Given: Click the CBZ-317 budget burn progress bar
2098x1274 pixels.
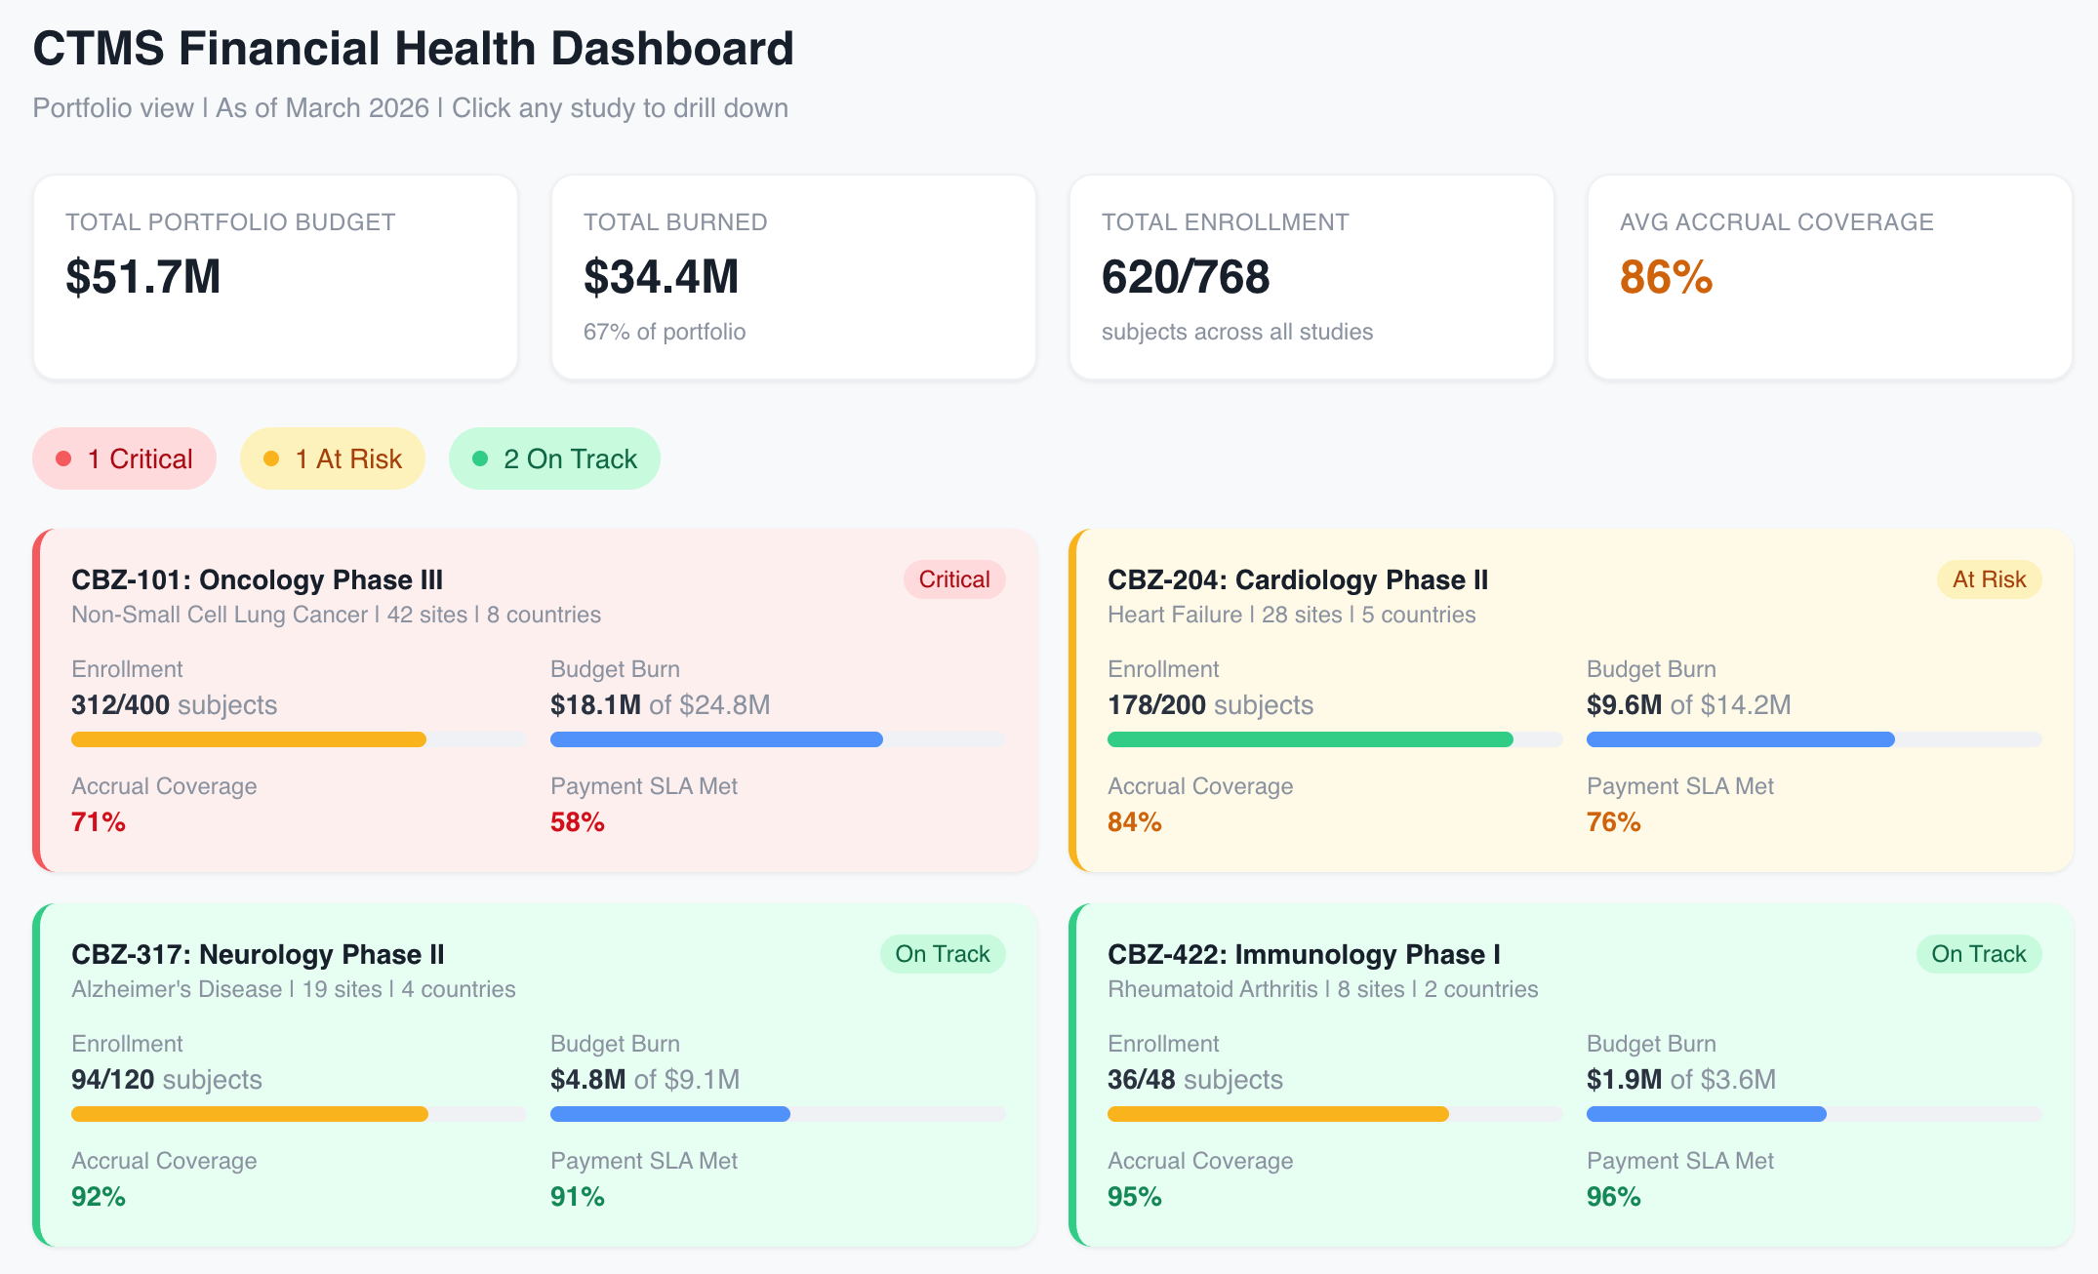Looking at the screenshot, I should coord(777,1114).
